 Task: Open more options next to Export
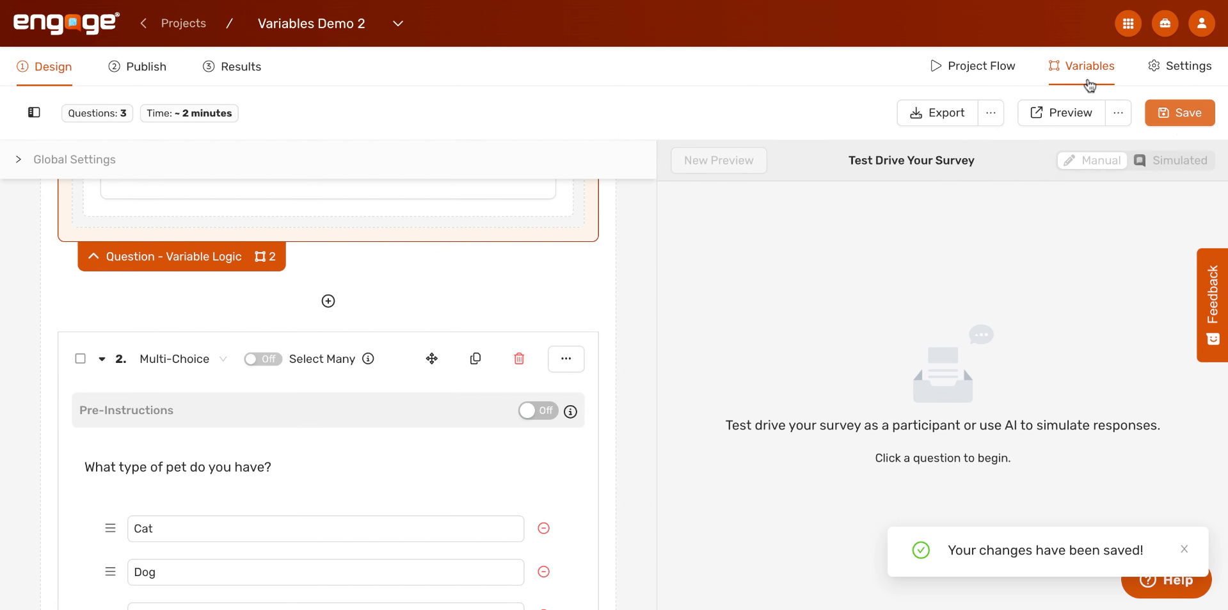(991, 113)
